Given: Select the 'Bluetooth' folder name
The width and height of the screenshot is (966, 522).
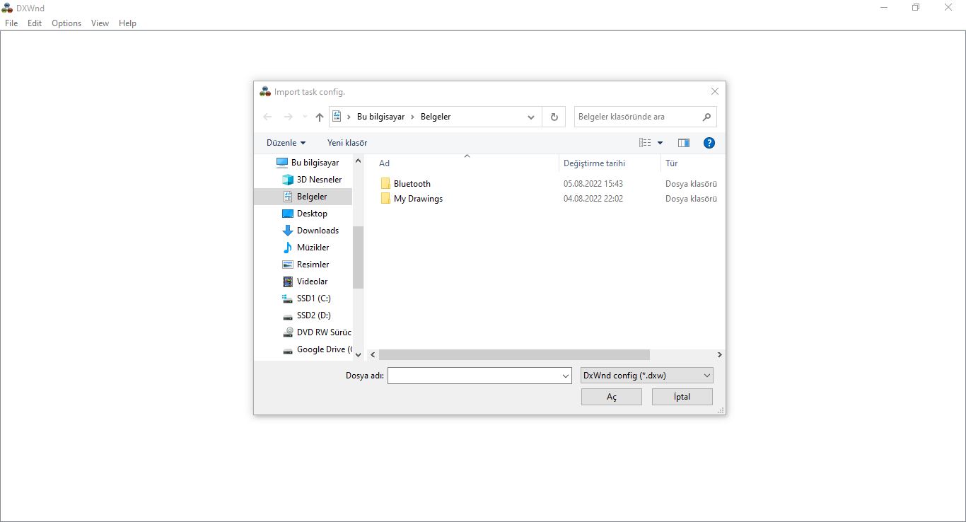Looking at the screenshot, I should click(x=412, y=184).
